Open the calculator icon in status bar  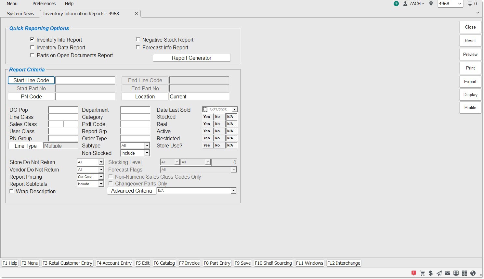(464, 273)
